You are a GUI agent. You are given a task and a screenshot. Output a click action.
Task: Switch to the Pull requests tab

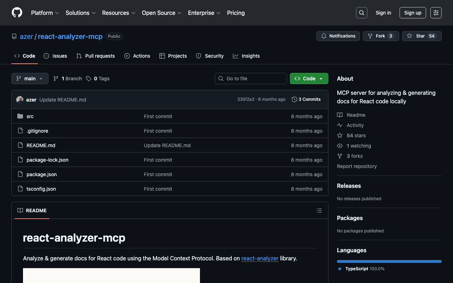pos(96,56)
